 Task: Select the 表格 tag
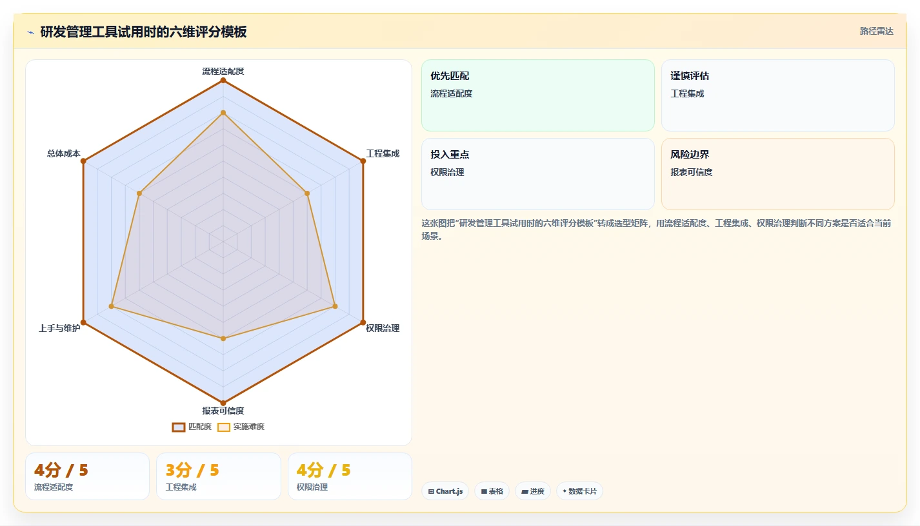click(x=492, y=491)
